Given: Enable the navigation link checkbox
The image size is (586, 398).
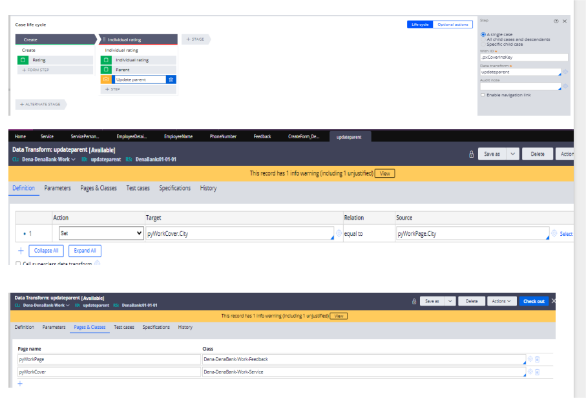Looking at the screenshot, I should [483, 95].
